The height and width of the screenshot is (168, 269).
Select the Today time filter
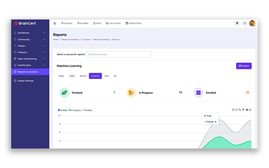(x=61, y=76)
